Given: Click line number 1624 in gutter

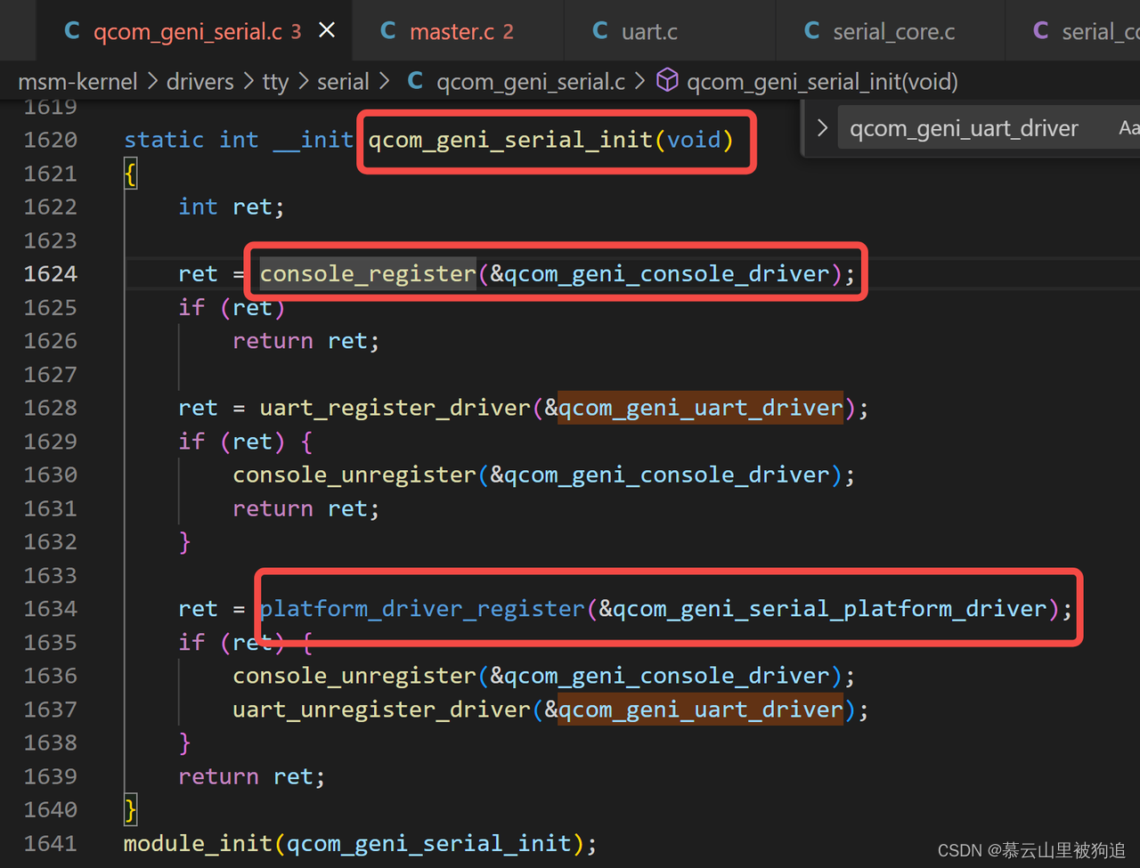Looking at the screenshot, I should (51, 273).
